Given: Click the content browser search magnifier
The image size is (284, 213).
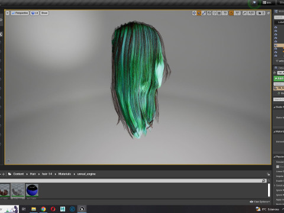Looking at the screenshot, I should (264, 180).
